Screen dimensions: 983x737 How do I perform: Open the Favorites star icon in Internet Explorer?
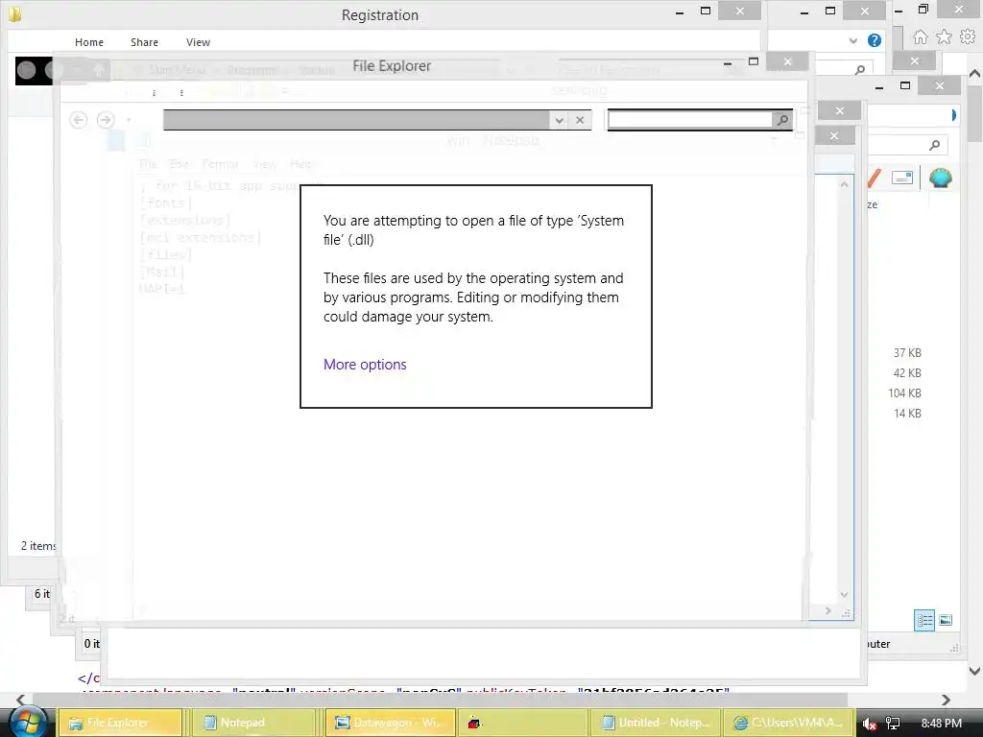click(x=944, y=37)
